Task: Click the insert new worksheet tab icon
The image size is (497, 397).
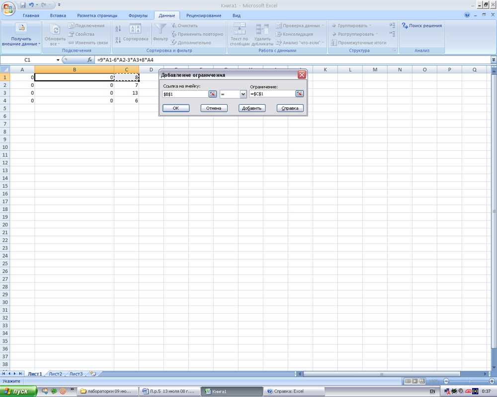Action: tap(92, 374)
